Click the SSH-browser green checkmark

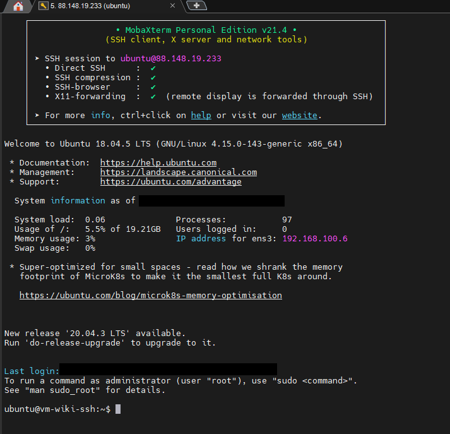pyautogui.click(x=153, y=87)
